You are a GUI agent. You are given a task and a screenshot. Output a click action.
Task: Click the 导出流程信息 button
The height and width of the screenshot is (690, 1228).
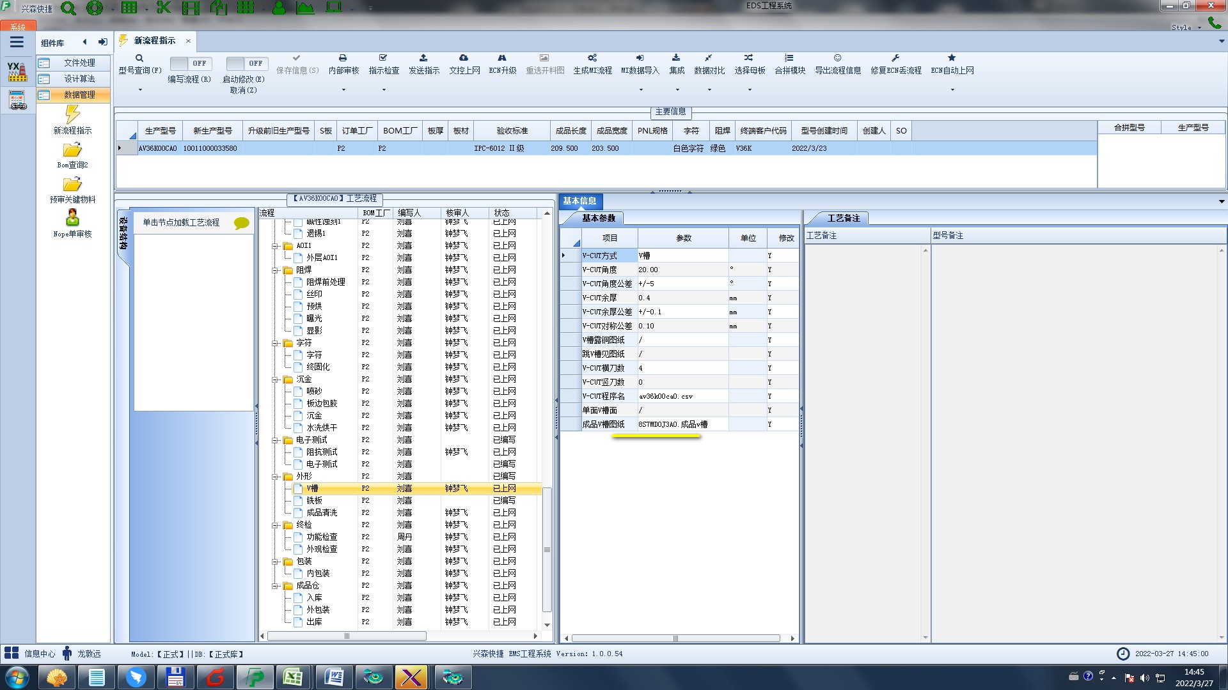pyautogui.click(x=837, y=64)
